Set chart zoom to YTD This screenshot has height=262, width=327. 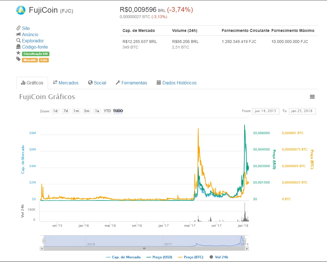(107, 111)
